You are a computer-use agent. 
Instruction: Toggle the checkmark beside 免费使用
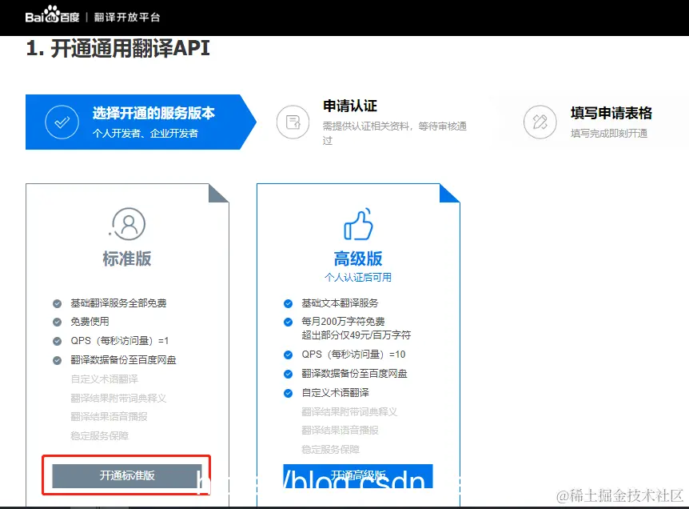(56, 322)
